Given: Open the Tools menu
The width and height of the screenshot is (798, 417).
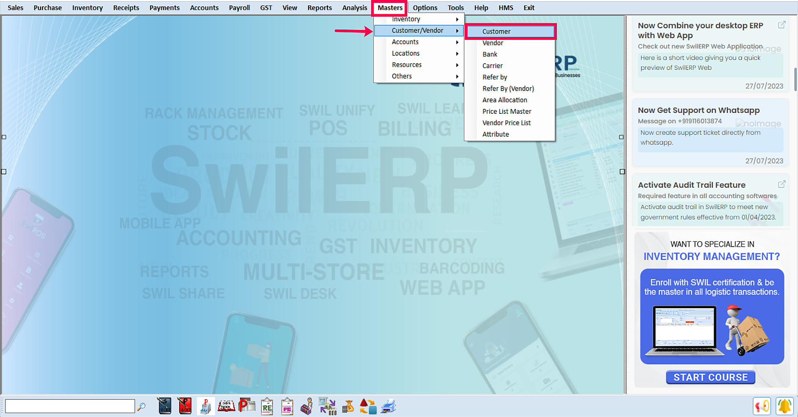Looking at the screenshot, I should tap(456, 7).
